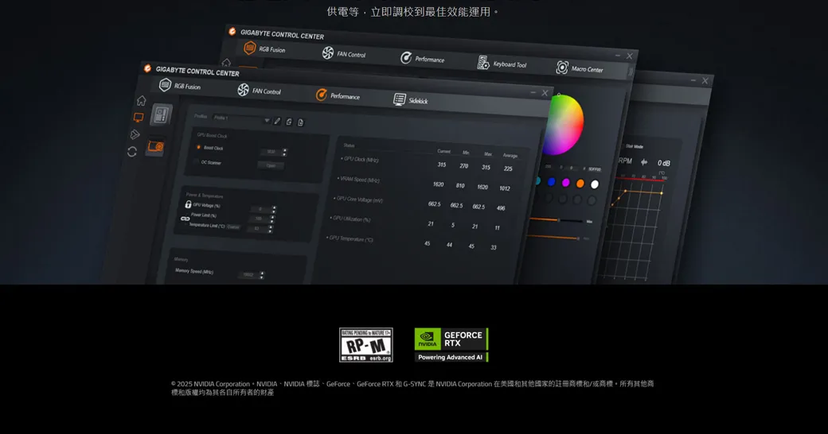828x434 pixels.
Task: Toggle the Stop Mode checkbox in the fan window
Action: 622,146
